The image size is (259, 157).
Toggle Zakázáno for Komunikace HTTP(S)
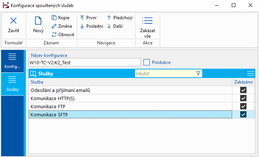tap(243, 98)
